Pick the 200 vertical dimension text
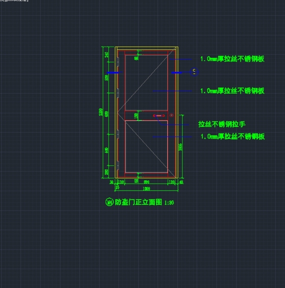Viewport: 285px width, 288px height. pyautogui.click(x=106, y=172)
